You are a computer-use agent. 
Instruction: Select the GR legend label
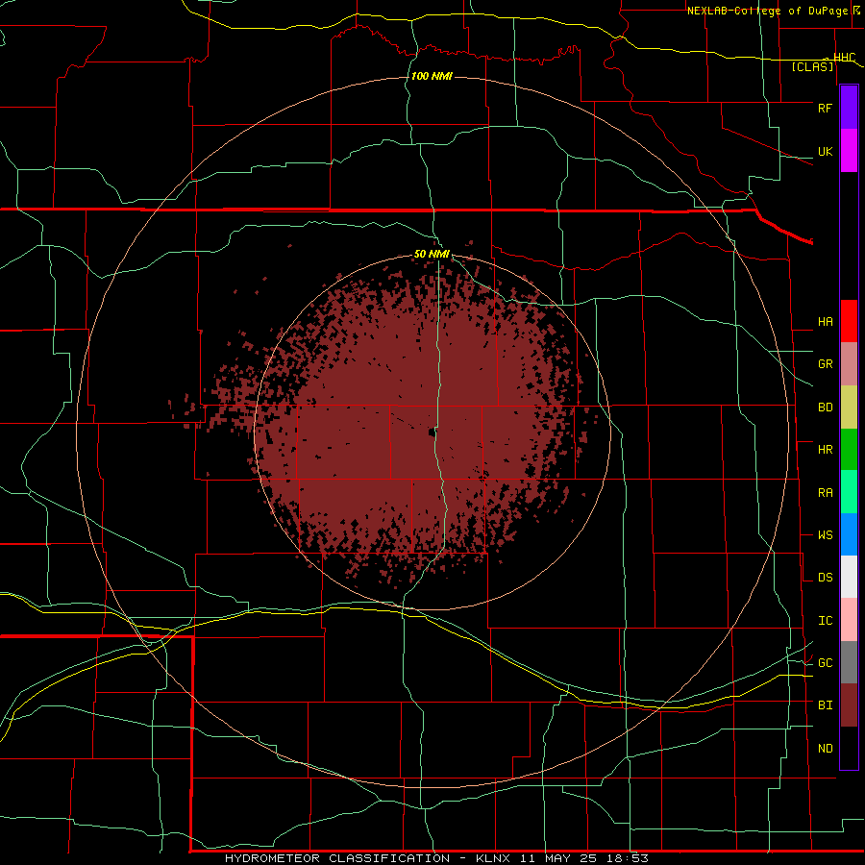(825, 364)
